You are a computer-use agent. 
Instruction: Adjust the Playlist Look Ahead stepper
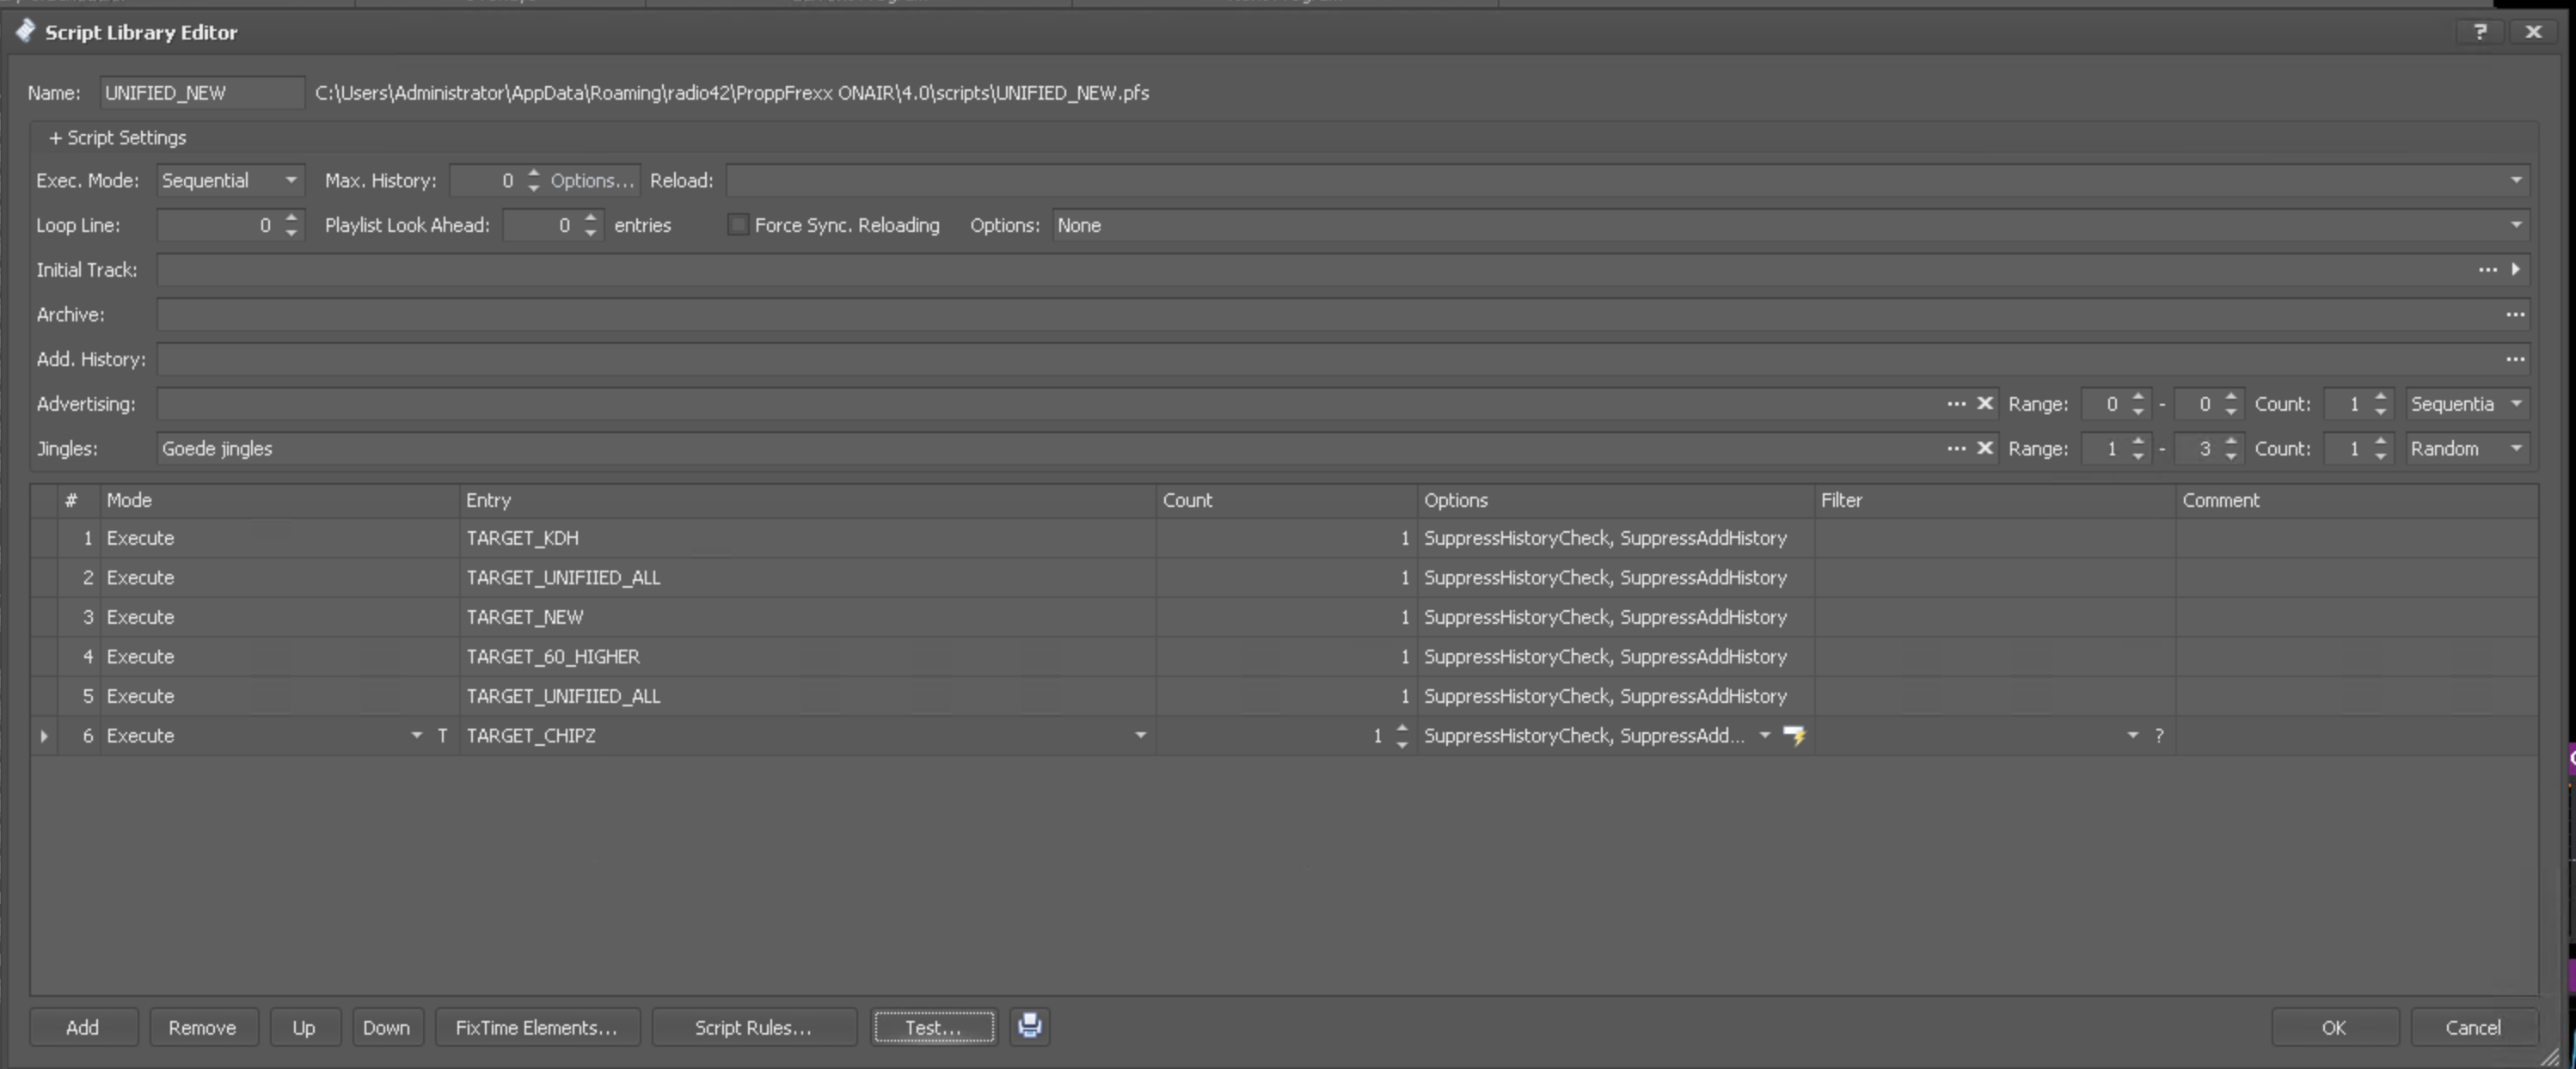(x=591, y=226)
